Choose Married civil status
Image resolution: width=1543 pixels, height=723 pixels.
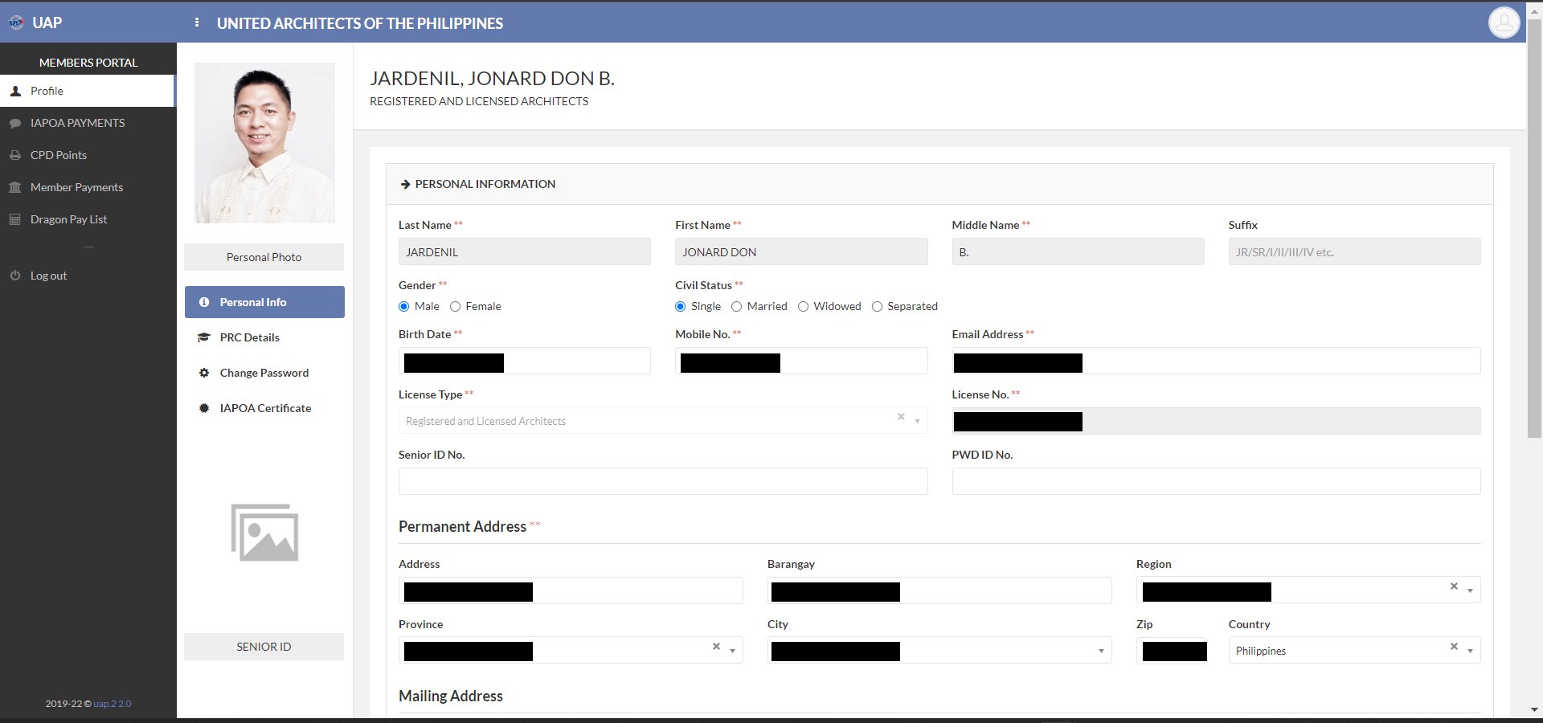coord(736,307)
